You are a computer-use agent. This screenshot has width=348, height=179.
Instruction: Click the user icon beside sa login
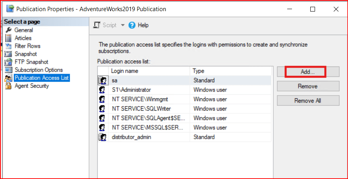[x=102, y=80]
